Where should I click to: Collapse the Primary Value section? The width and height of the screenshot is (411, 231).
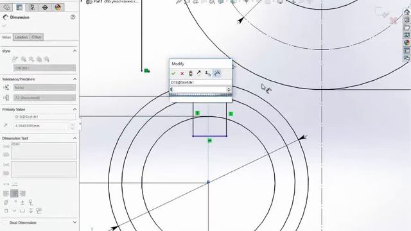coord(74,109)
